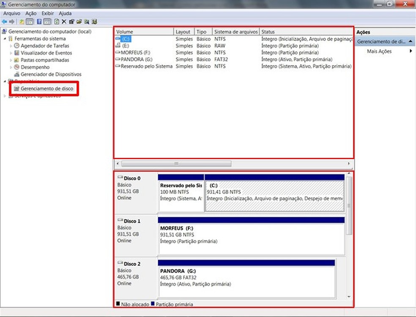416x317 pixels.
Task: Toggle the Show/Hide Console Tree icon
Action: [30, 22]
